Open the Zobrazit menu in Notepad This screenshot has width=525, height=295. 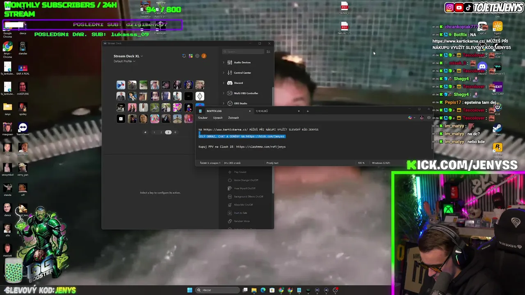(233, 118)
